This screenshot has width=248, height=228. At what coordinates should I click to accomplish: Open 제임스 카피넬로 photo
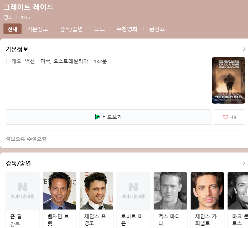pos(207,191)
